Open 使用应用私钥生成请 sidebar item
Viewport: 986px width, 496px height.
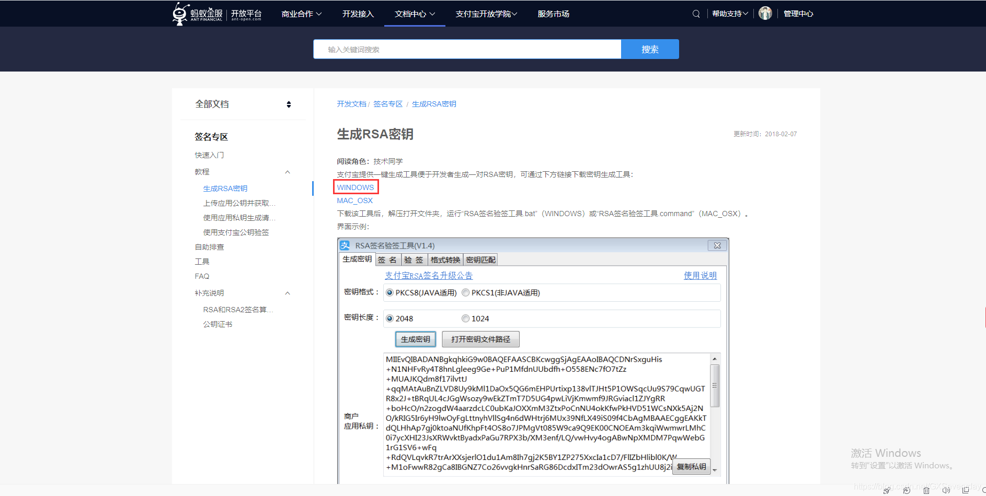239,218
